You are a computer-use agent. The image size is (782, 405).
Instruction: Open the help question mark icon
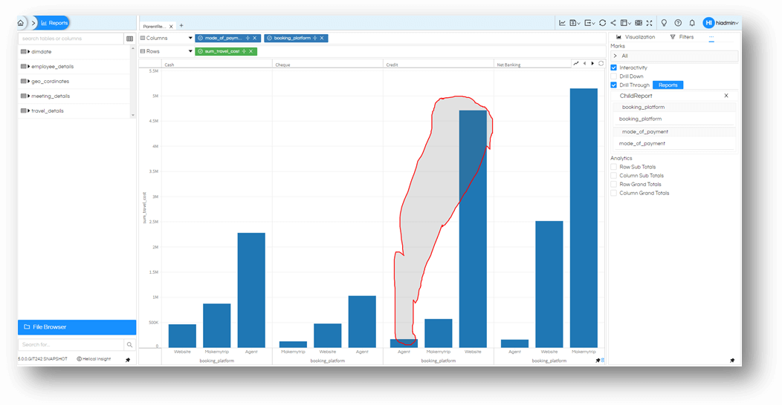[678, 23]
